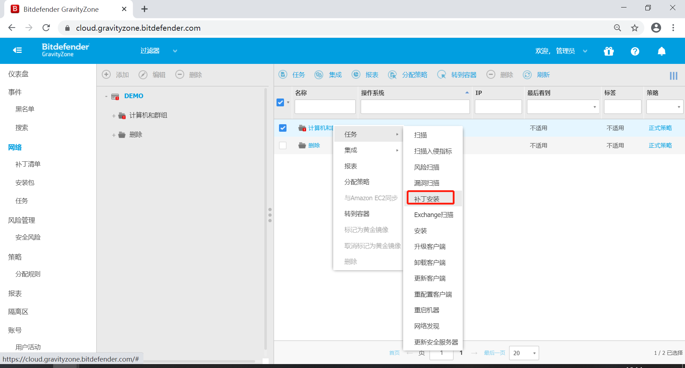Open 安全风险 in the sidebar
Screen dimensions: 685x368
pyautogui.click(x=28, y=237)
